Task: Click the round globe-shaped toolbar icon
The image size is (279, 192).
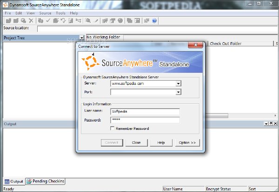Action: (120, 21)
